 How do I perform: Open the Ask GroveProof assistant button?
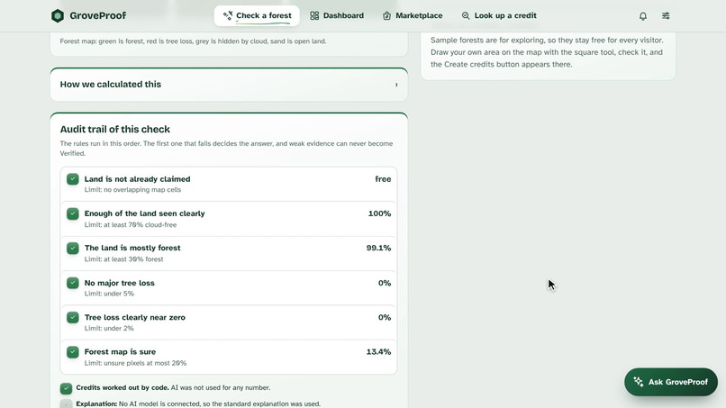click(670, 382)
